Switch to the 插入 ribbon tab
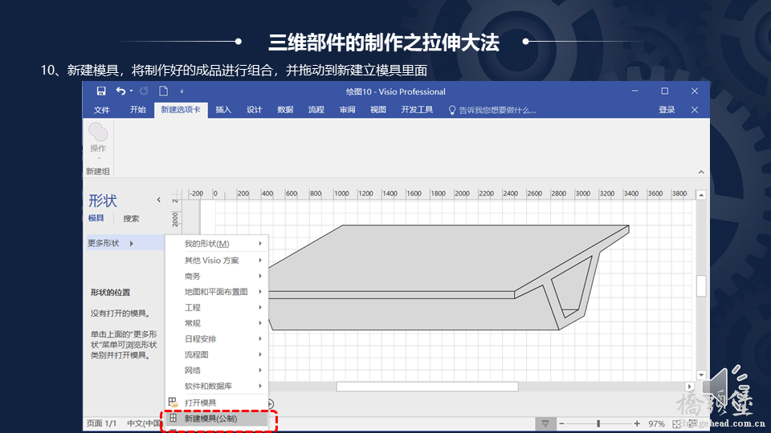 coord(223,110)
